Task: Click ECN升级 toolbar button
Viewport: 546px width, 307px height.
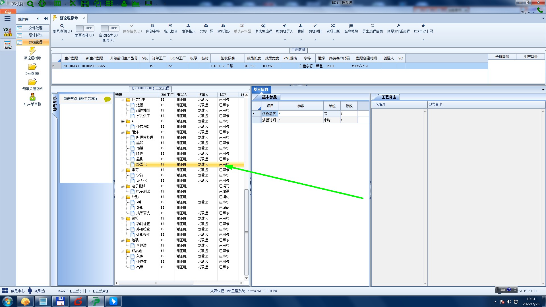Action: [x=224, y=28]
